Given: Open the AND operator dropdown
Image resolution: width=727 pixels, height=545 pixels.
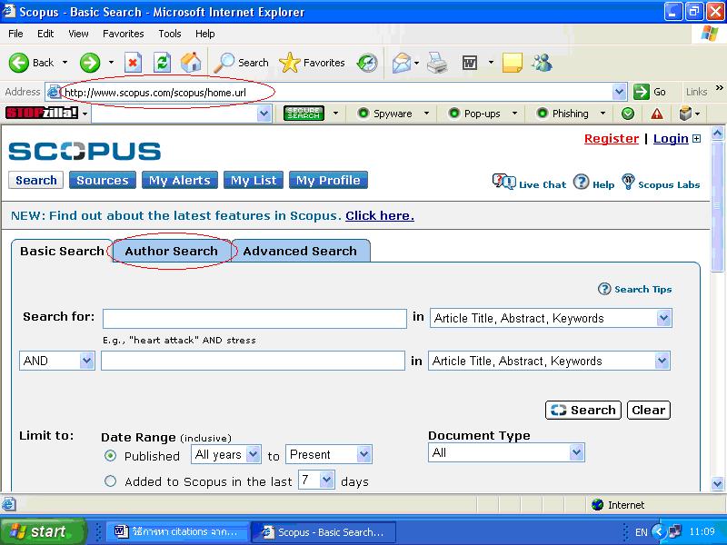Looking at the screenshot, I should 86,361.
